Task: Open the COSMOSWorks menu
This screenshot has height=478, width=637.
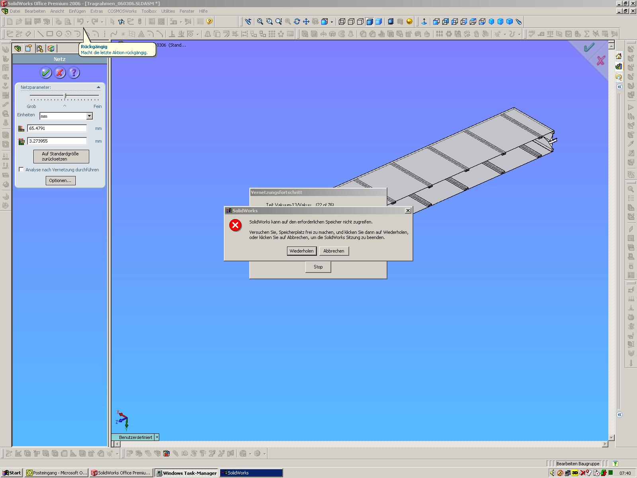Action: tap(122, 11)
